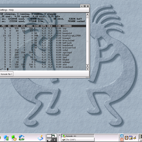Switch to virtual desktop 1 in pager
This screenshot has height=142, width=142.
tap(49, 136)
